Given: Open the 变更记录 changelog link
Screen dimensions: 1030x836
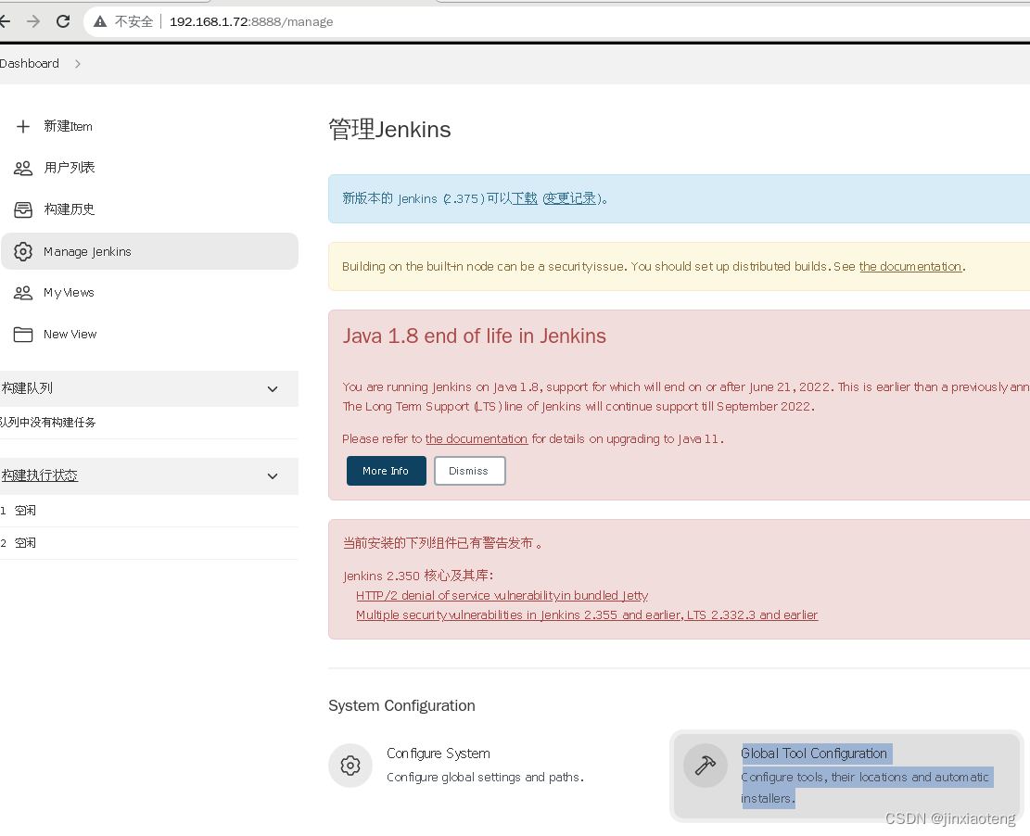Looking at the screenshot, I should 569,198.
